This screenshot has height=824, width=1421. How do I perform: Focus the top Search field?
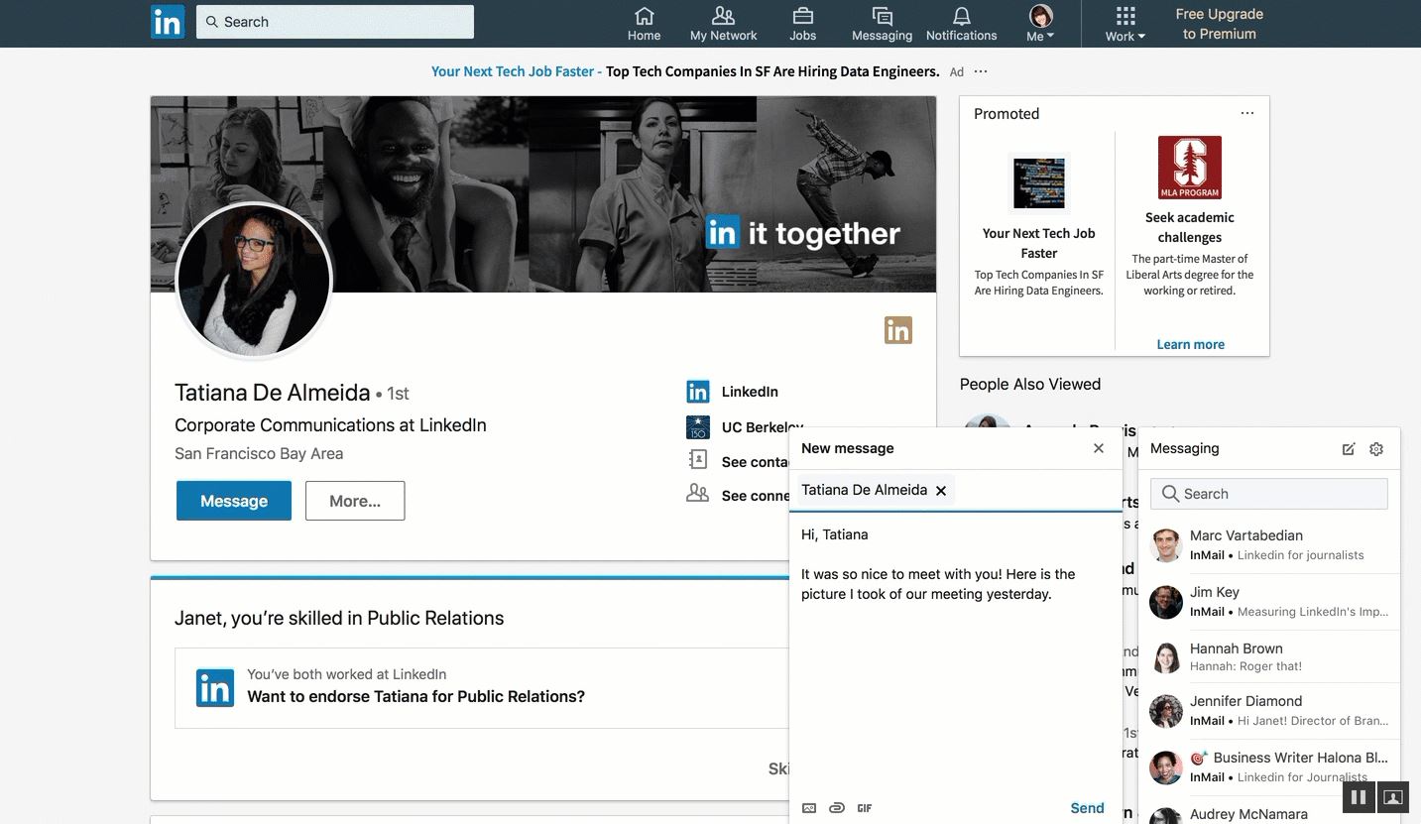[335, 22]
